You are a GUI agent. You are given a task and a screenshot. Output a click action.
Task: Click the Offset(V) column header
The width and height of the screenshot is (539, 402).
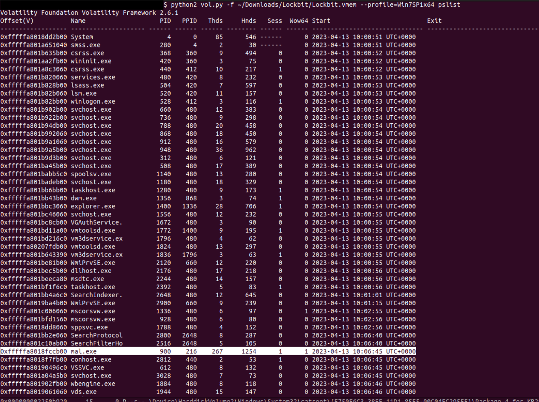[x=17, y=21]
